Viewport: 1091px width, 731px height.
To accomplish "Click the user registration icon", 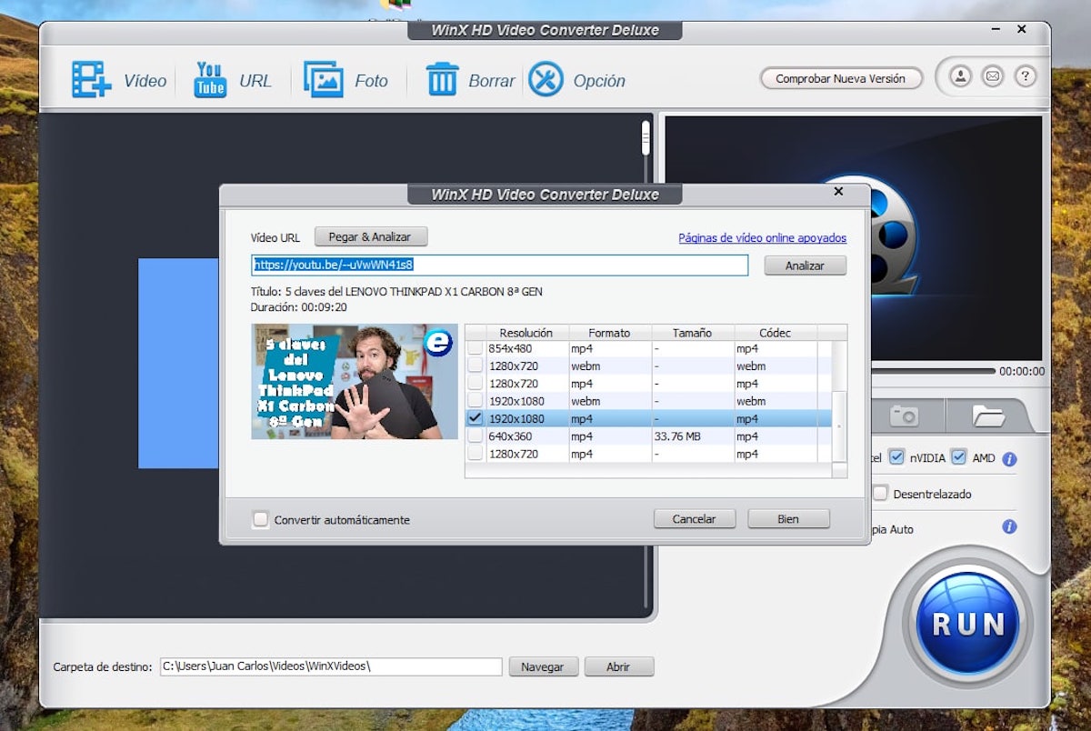I will pos(960,77).
